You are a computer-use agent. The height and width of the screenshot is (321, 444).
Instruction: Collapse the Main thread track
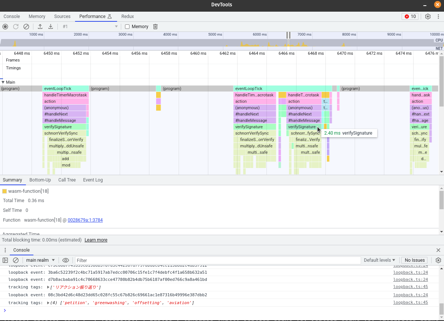tap(3, 82)
